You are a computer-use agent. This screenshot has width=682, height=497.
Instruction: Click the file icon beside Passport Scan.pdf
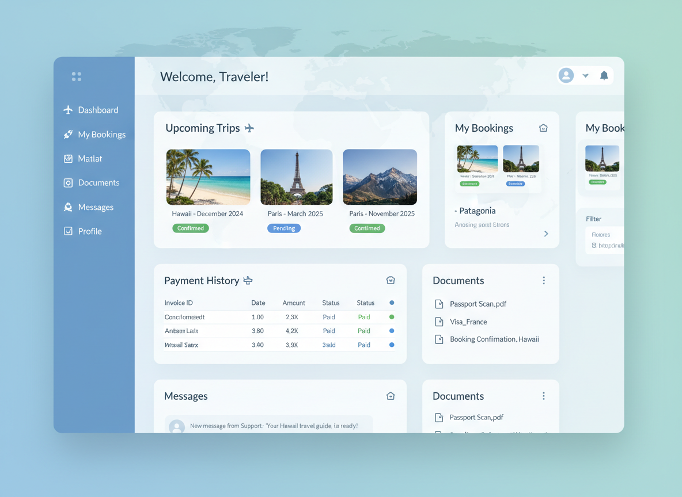tap(438, 304)
